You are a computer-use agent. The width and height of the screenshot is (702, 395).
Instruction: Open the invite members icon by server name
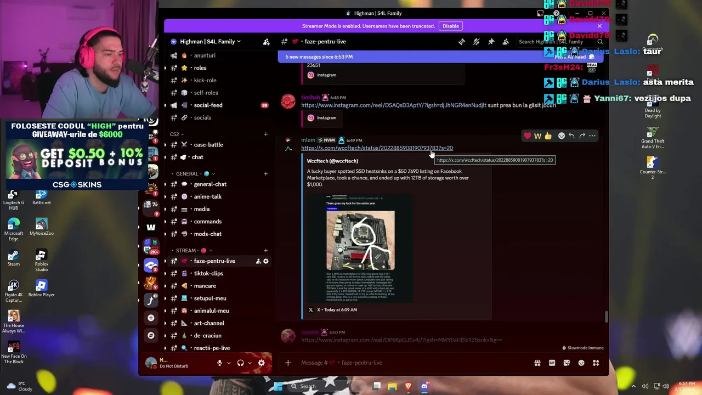pyautogui.click(x=266, y=42)
